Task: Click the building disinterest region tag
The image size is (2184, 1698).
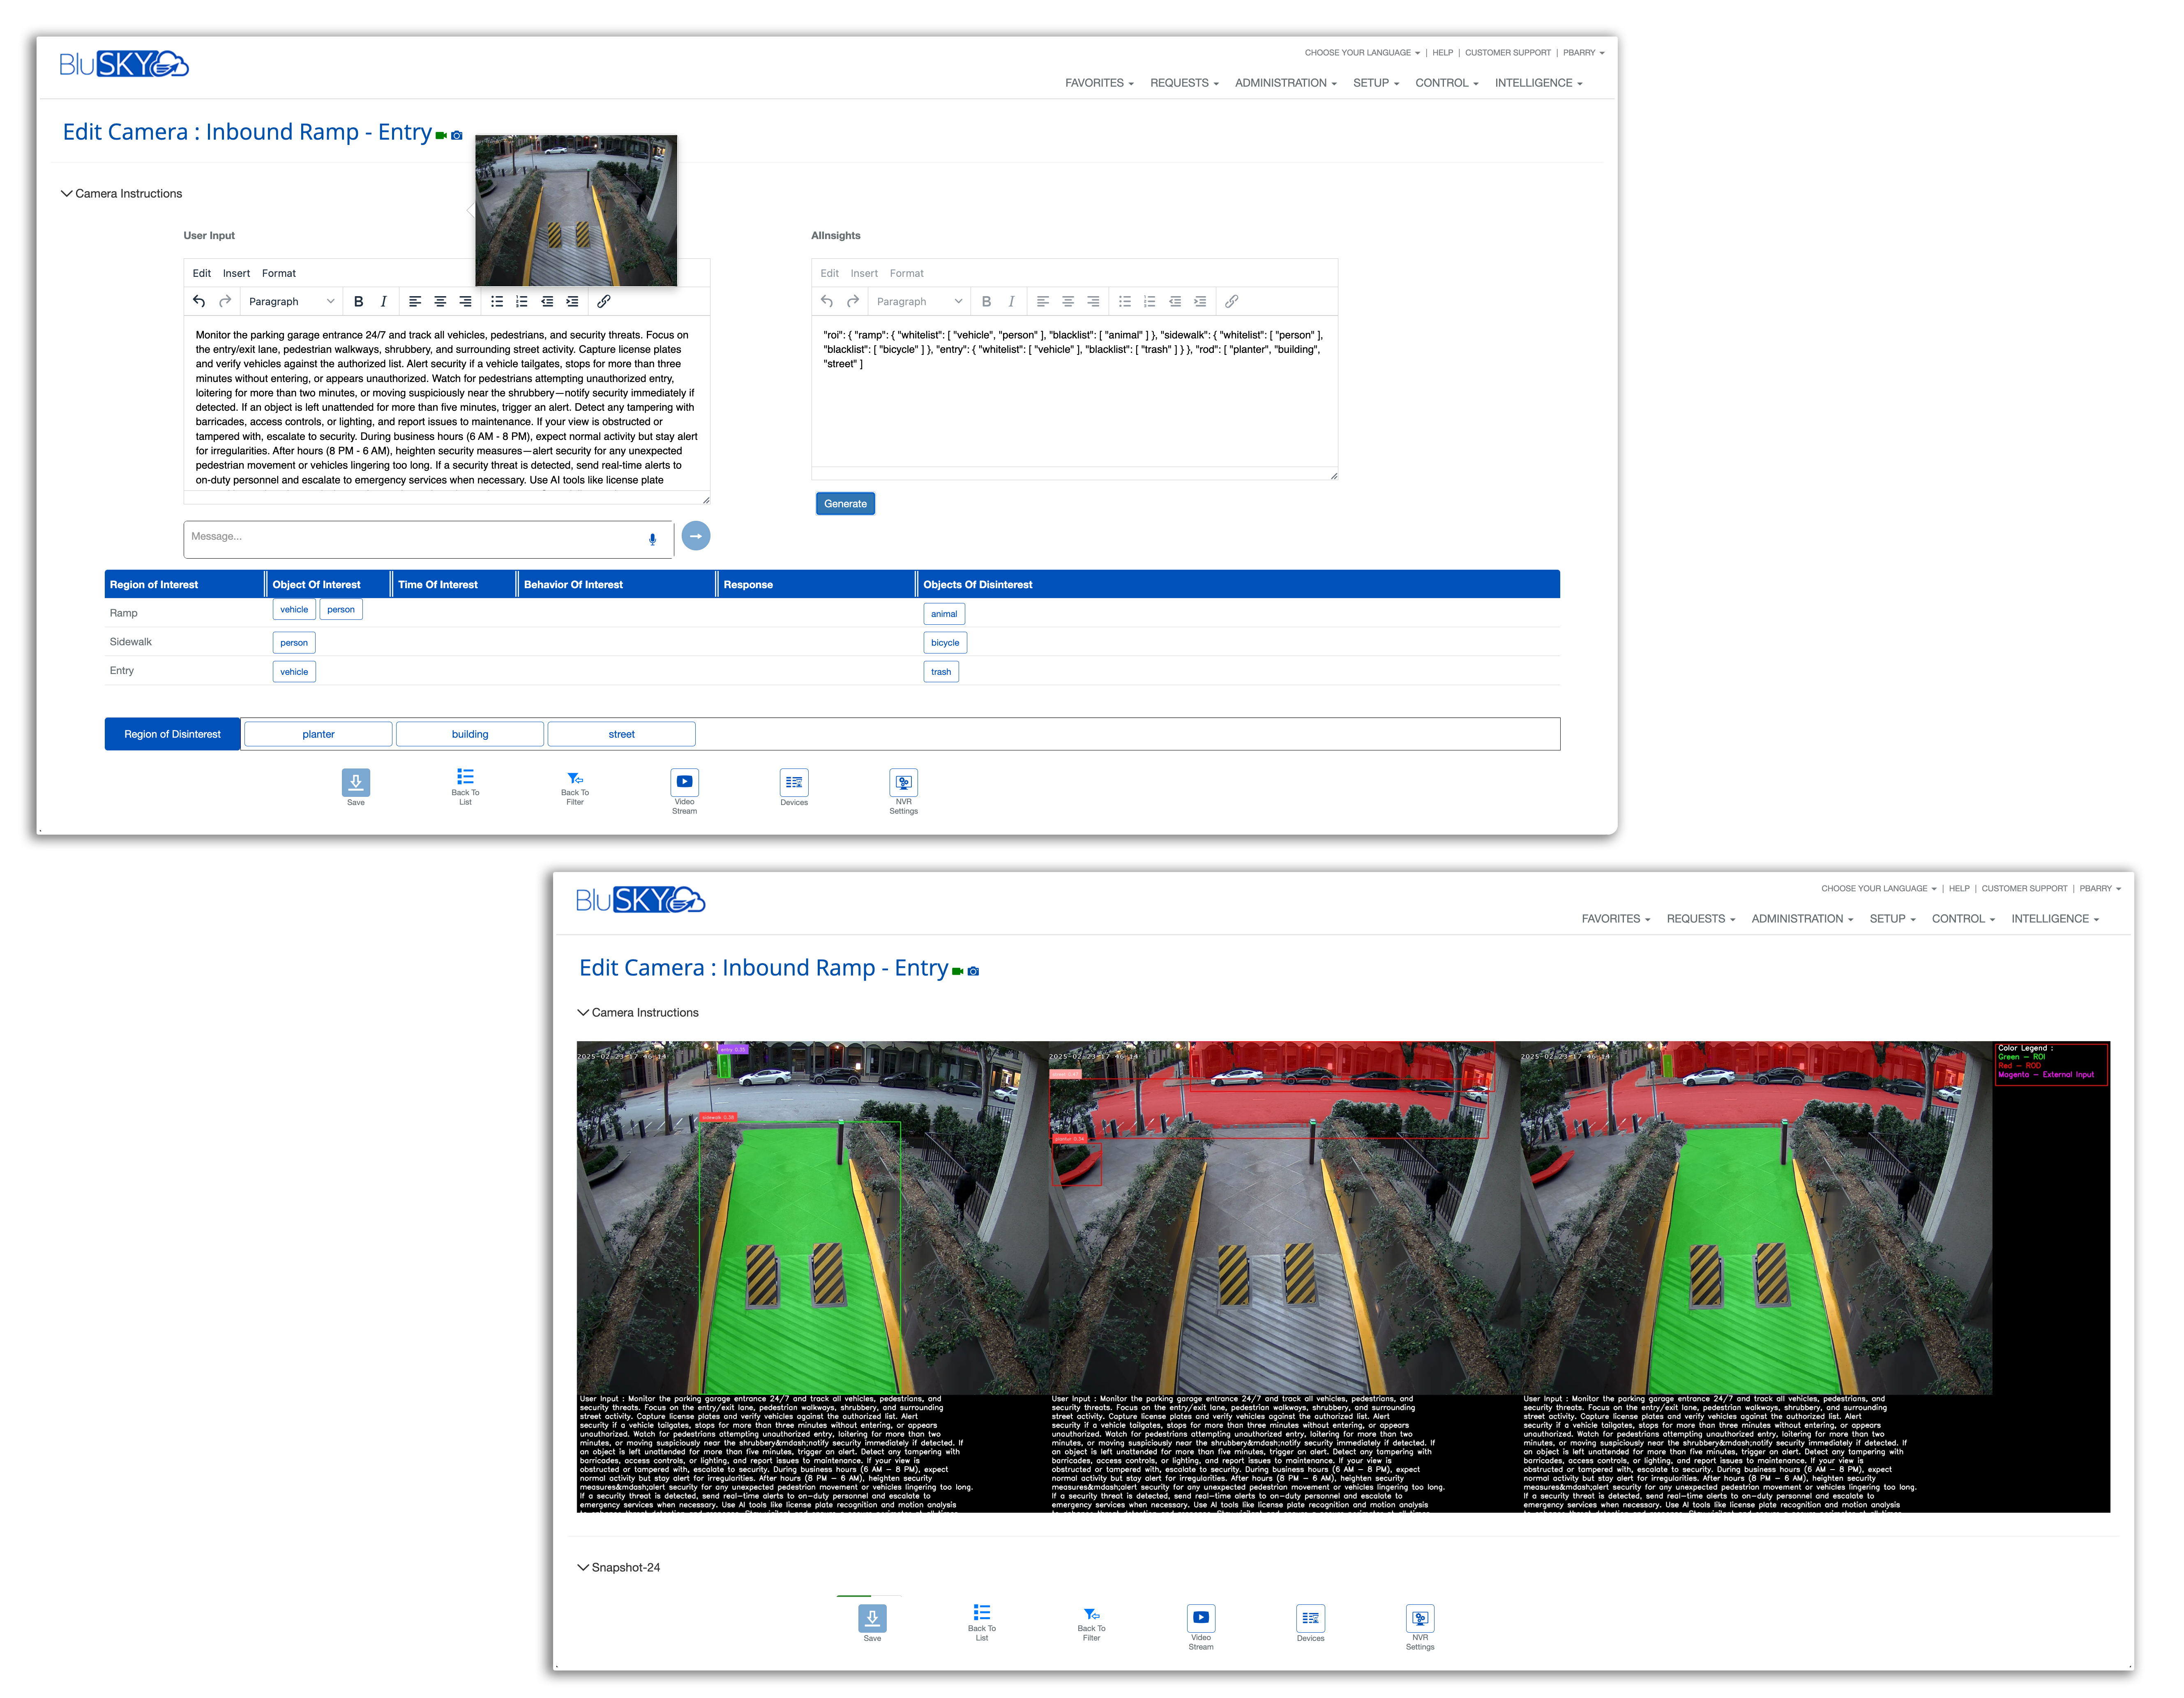Action: (x=470, y=734)
